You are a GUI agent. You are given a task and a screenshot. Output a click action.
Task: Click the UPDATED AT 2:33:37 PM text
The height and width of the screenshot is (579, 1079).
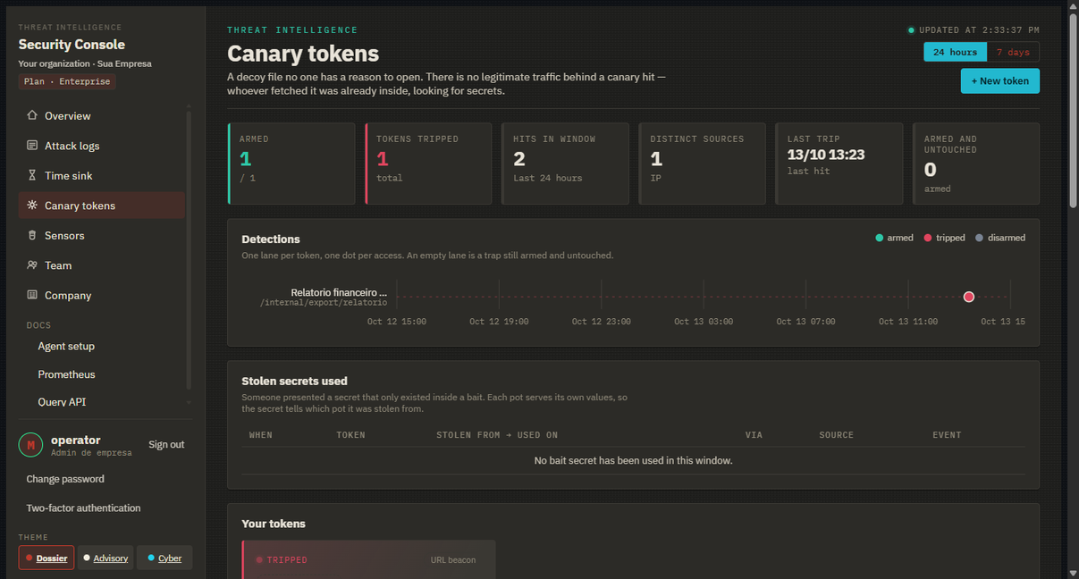[979, 30]
